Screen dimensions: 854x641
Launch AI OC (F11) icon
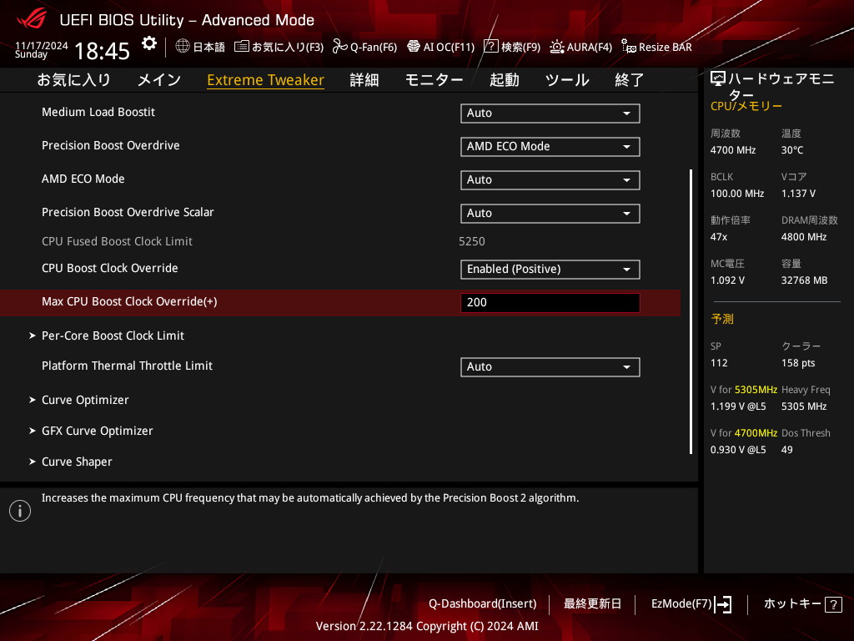(x=414, y=47)
